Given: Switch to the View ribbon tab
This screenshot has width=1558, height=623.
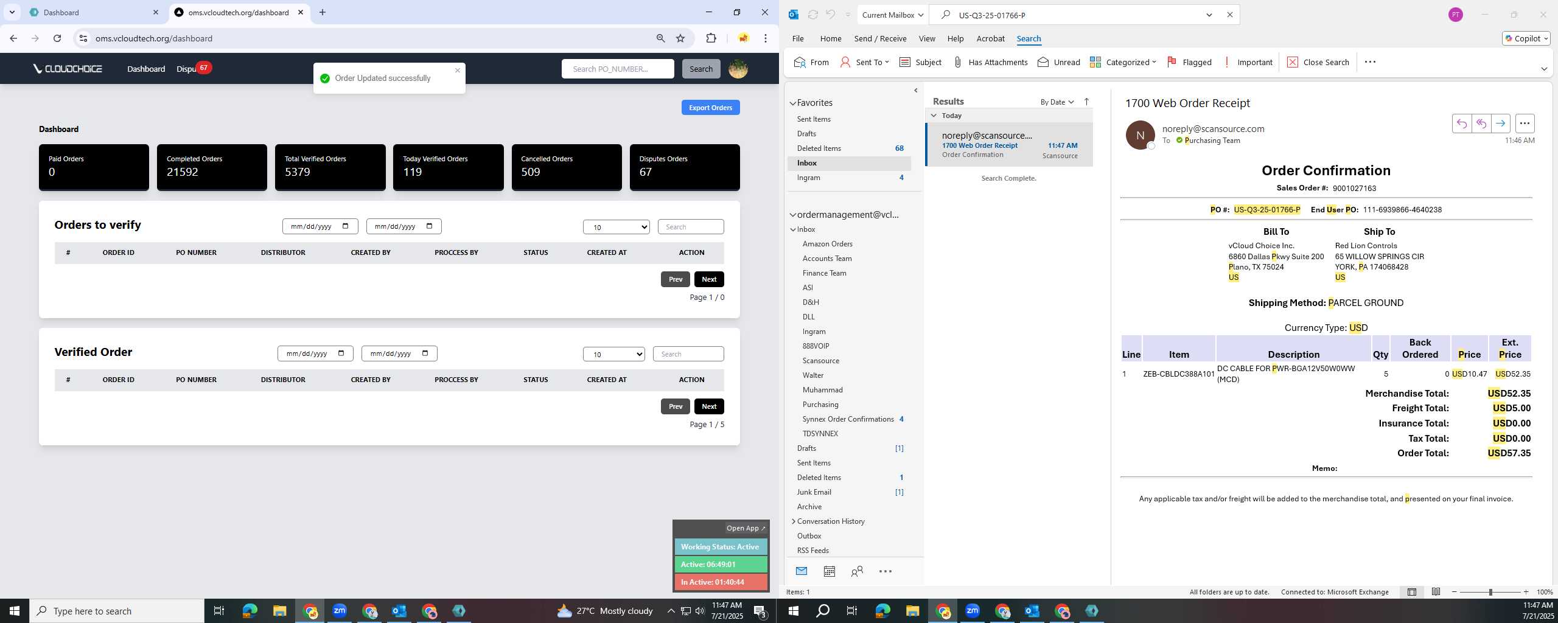Looking at the screenshot, I should pos(927,38).
